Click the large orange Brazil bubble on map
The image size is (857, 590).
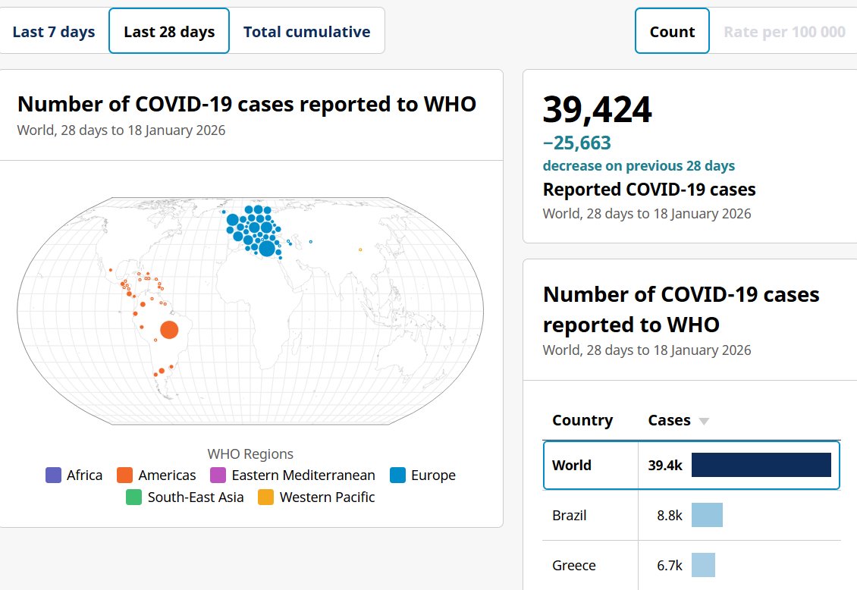pyautogui.click(x=169, y=330)
